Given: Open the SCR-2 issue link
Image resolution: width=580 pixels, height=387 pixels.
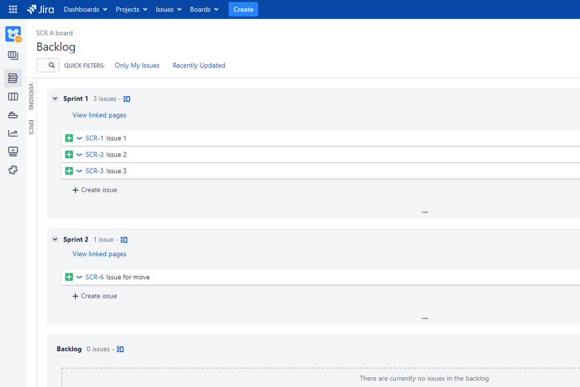Looking at the screenshot, I should 94,154.
